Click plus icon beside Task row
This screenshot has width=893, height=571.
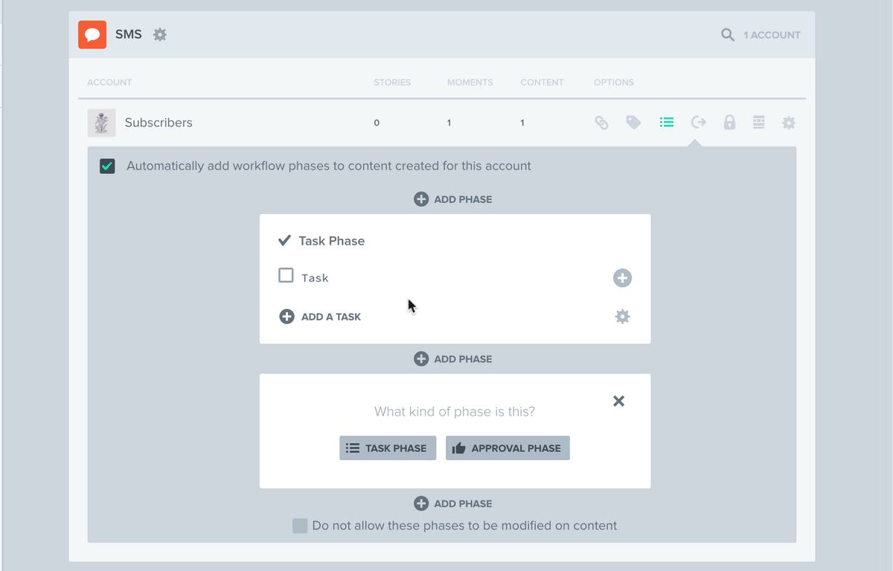click(x=622, y=278)
